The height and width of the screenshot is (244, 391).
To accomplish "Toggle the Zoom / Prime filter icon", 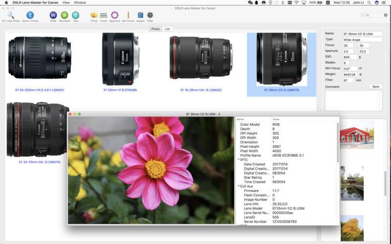I will 30,15.
